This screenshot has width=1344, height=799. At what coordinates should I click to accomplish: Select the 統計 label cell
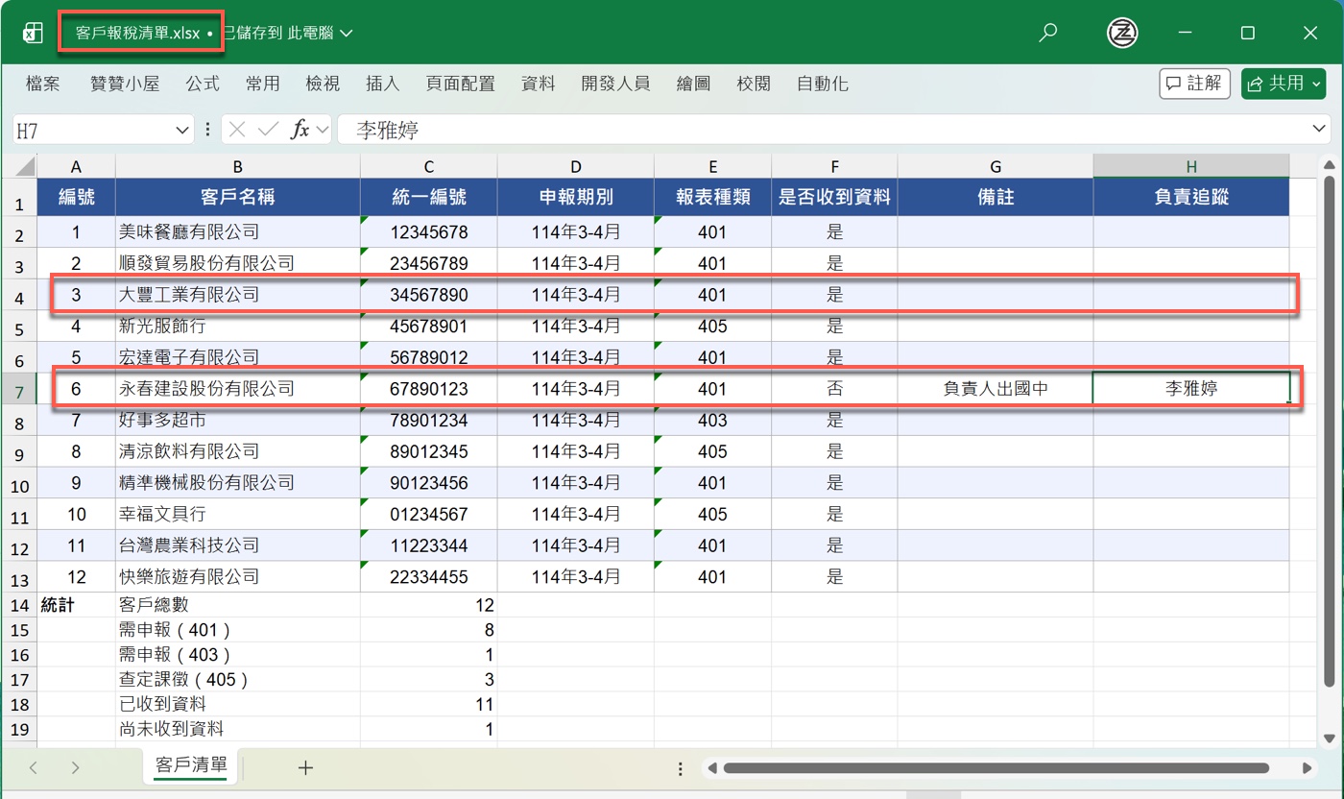pos(76,605)
